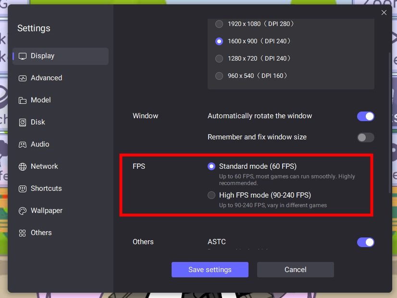Click the Save settings button

(210, 270)
